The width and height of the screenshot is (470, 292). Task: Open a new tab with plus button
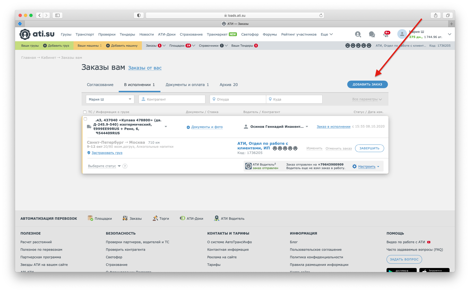tap(451, 24)
